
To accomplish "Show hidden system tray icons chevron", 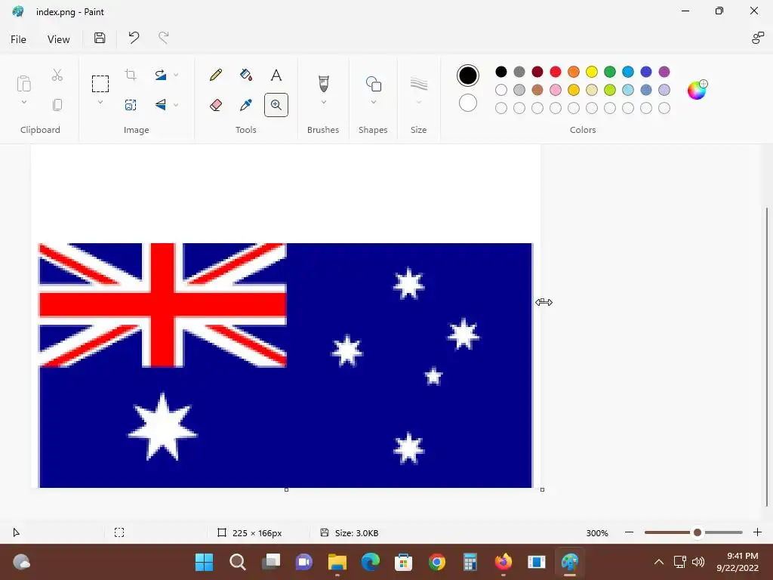I will 658,562.
